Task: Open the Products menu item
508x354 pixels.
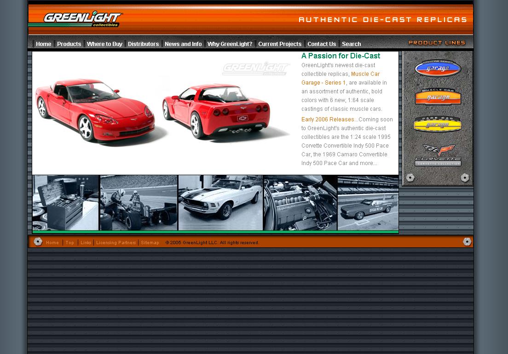Action: (x=69, y=44)
